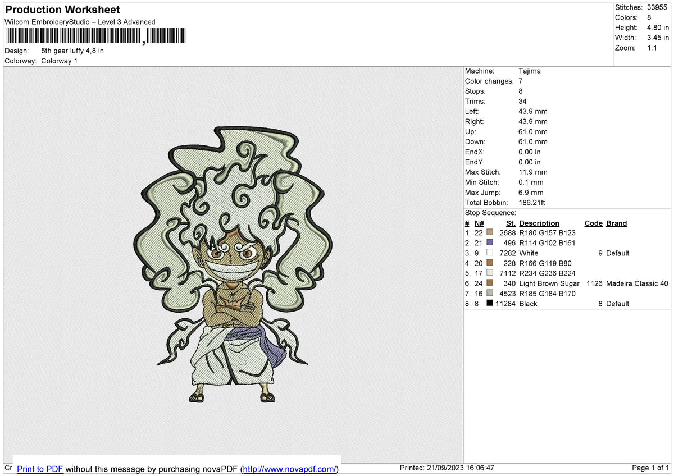The height and width of the screenshot is (476, 674).
Task: Click the Min Stitch value 0.1 mm
Action: tap(531, 182)
